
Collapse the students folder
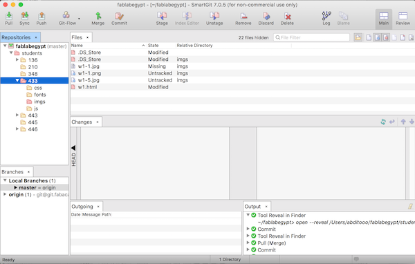click(x=11, y=53)
